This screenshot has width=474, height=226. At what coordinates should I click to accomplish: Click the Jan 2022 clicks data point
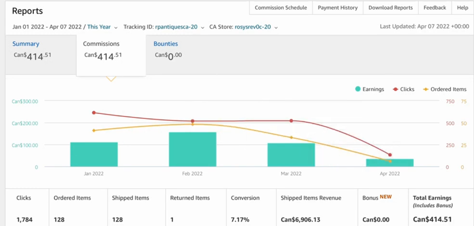pos(94,113)
